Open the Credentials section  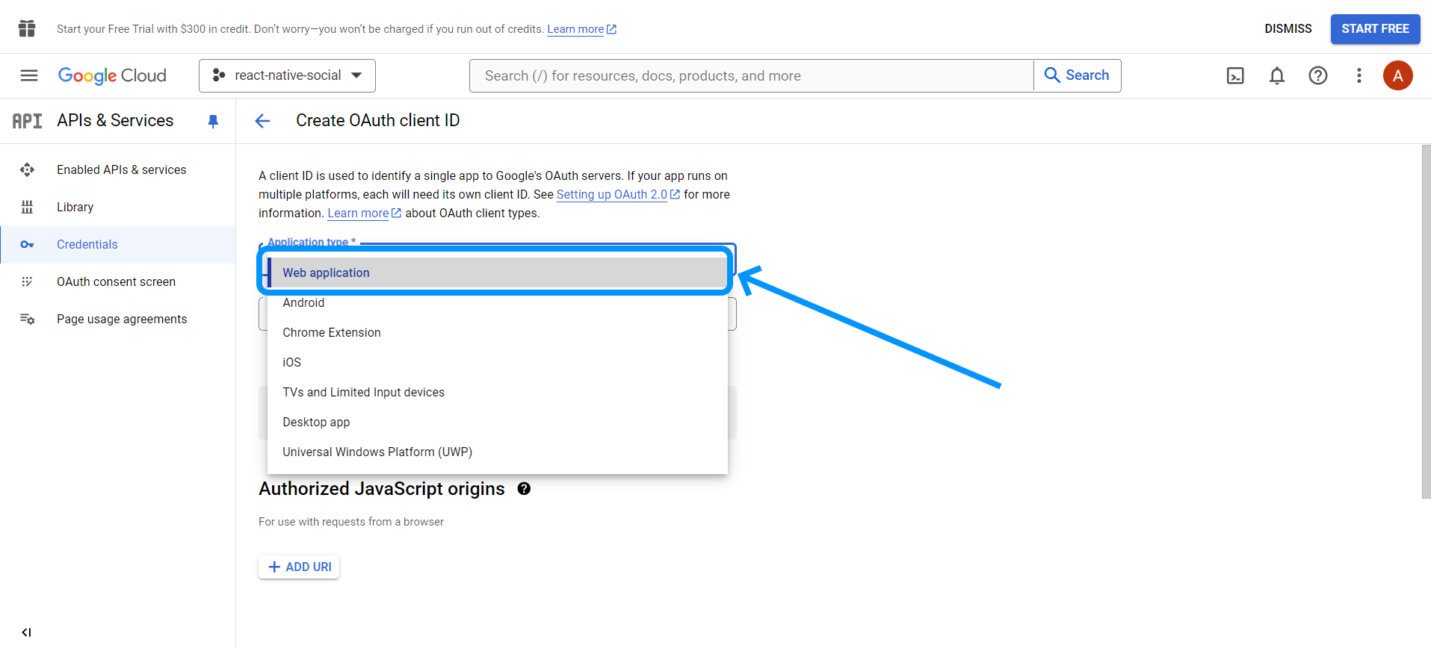(118, 244)
